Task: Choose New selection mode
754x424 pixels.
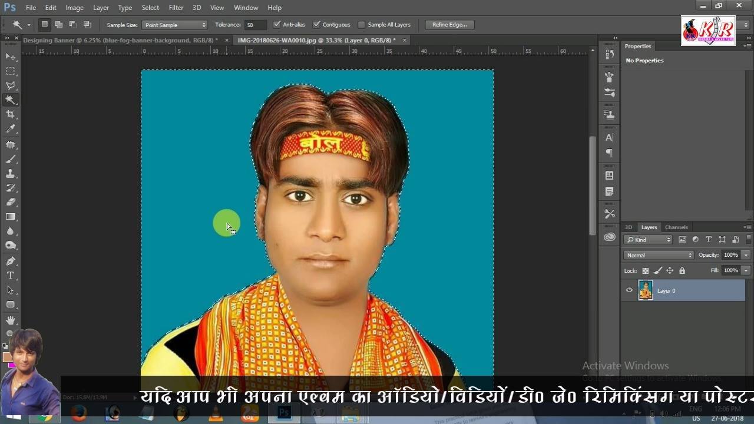Action: (44, 25)
